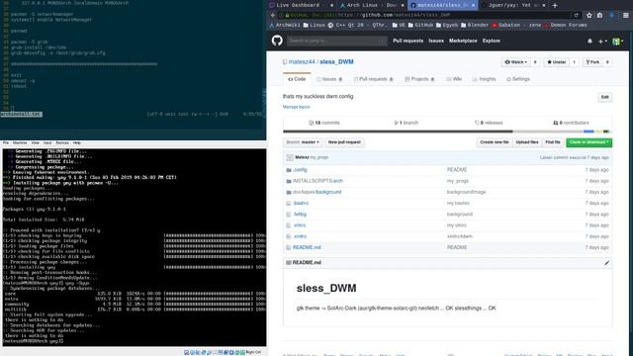View the 1 branch list
The width and height of the screenshot is (633, 356).
pos(407,123)
